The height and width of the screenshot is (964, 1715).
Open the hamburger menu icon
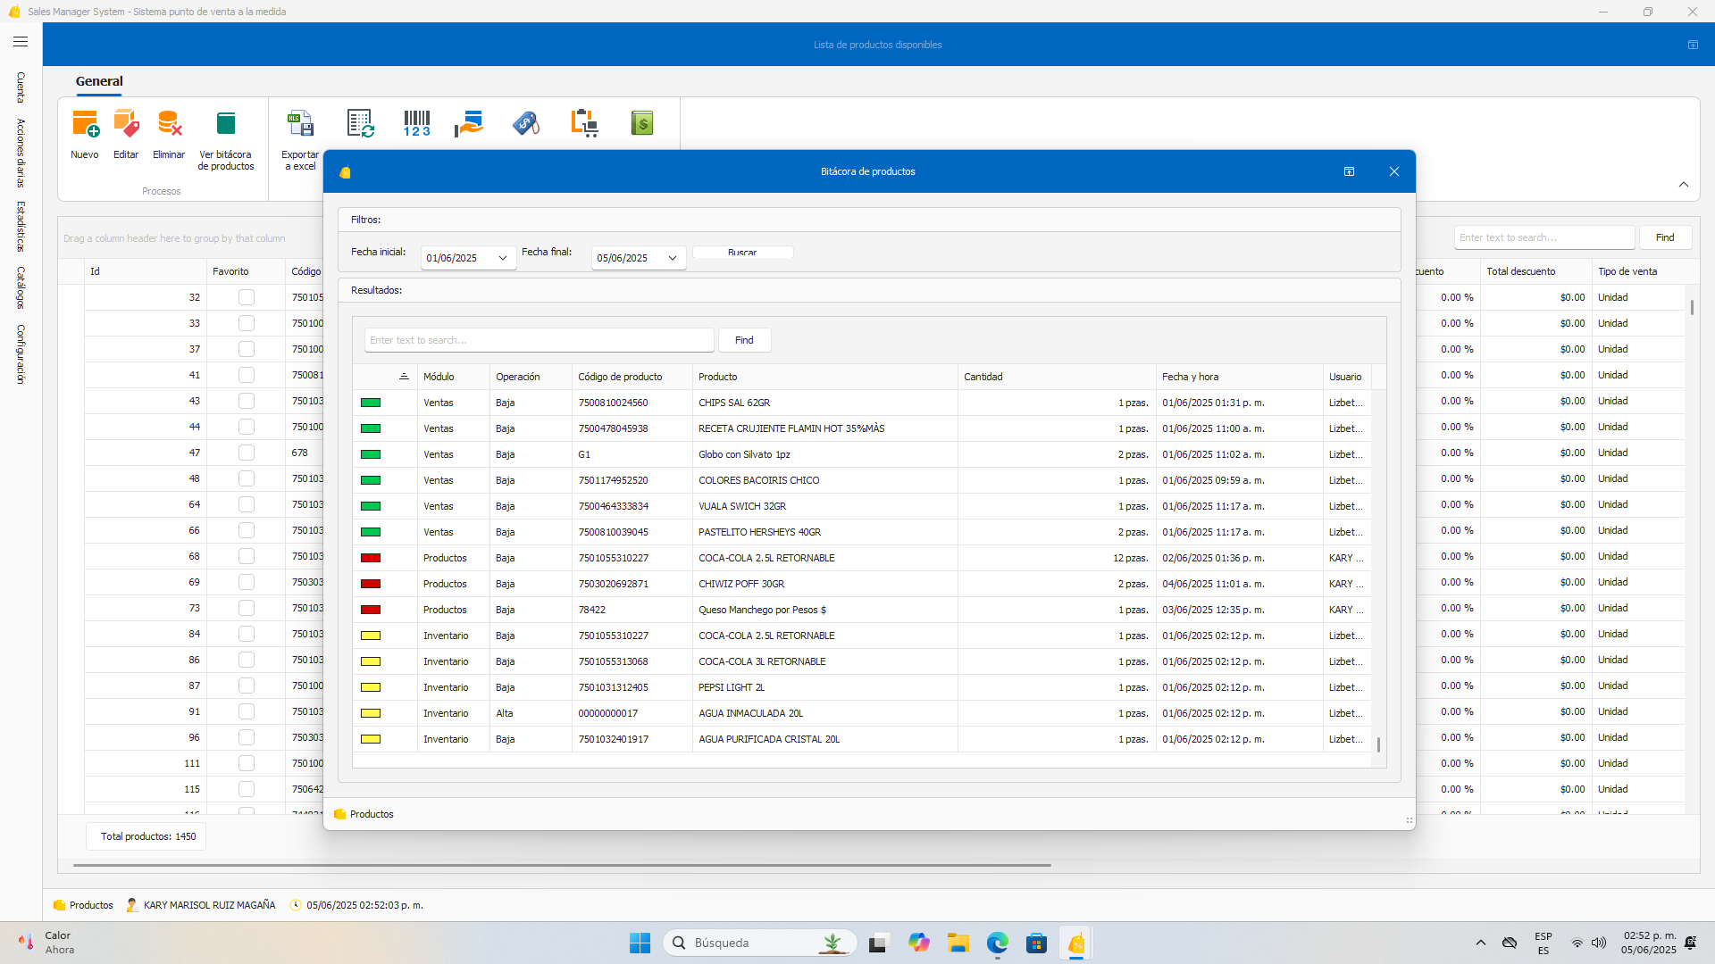(x=21, y=42)
